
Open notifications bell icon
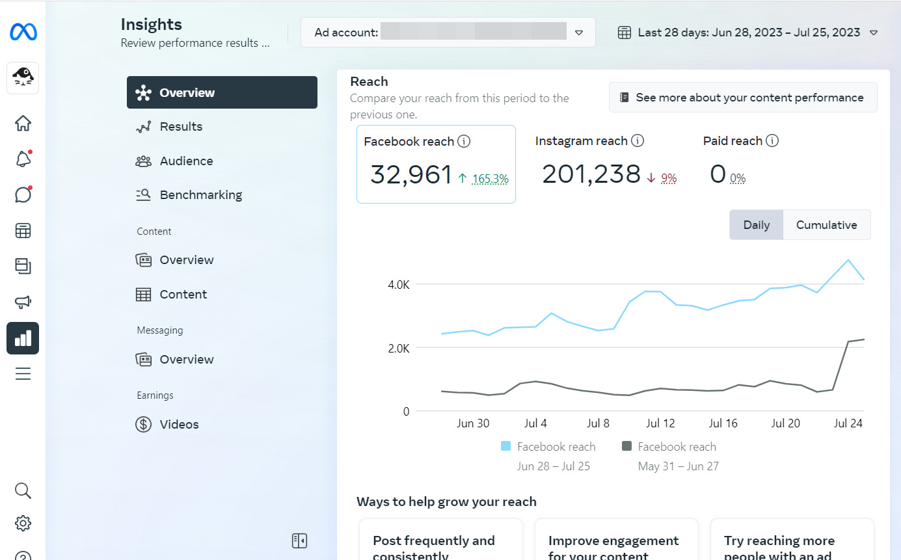(23, 159)
